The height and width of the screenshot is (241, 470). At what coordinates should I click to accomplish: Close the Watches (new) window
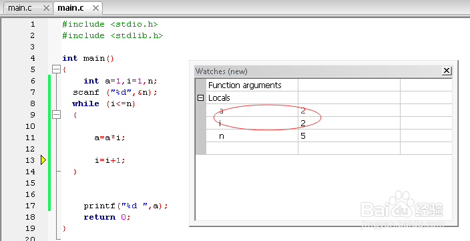click(447, 71)
